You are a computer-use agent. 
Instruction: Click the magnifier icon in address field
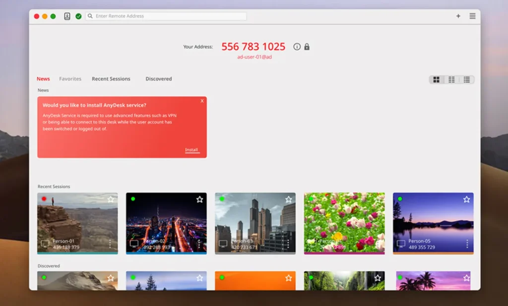pyautogui.click(x=90, y=16)
